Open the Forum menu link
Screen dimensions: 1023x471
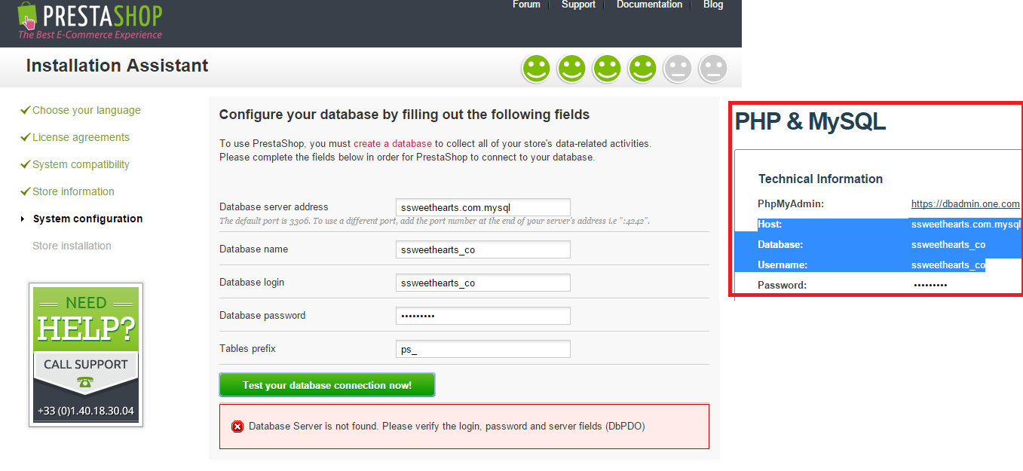coord(526,5)
